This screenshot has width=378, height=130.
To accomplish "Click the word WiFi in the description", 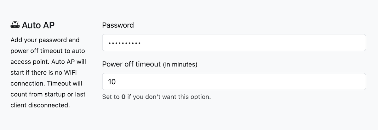I will (73, 73).
